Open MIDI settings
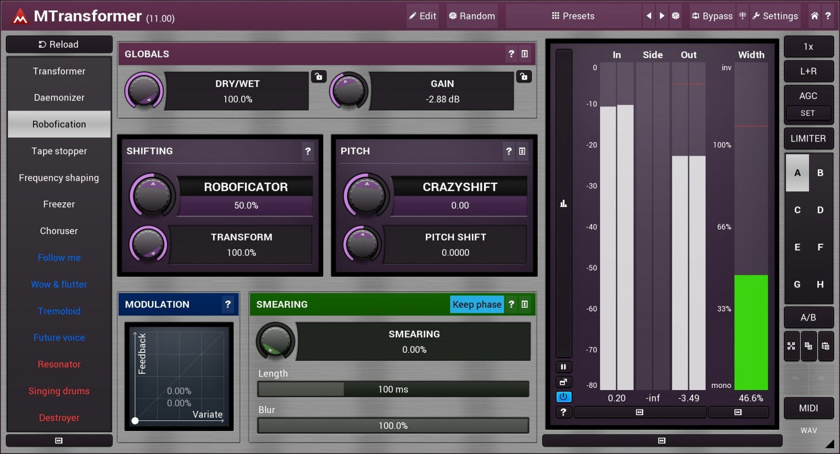 [x=808, y=408]
